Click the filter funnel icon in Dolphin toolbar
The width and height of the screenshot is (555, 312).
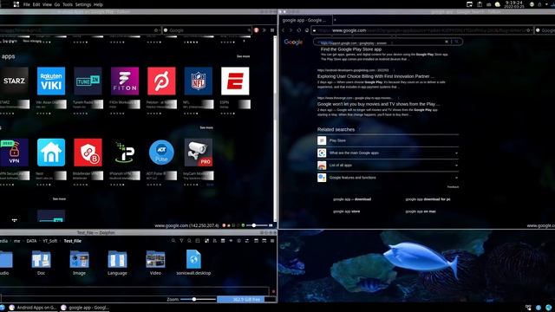[x=181, y=241]
